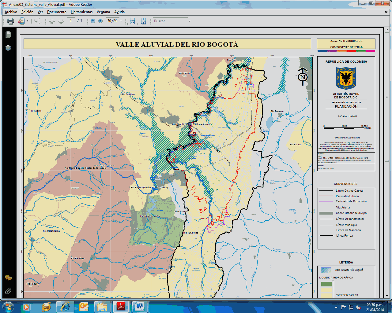Viewport: 392px width, 313px height.
Task: Open the Attachments paperclip panel
Action: pyautogui.click(x=8, y=291)
